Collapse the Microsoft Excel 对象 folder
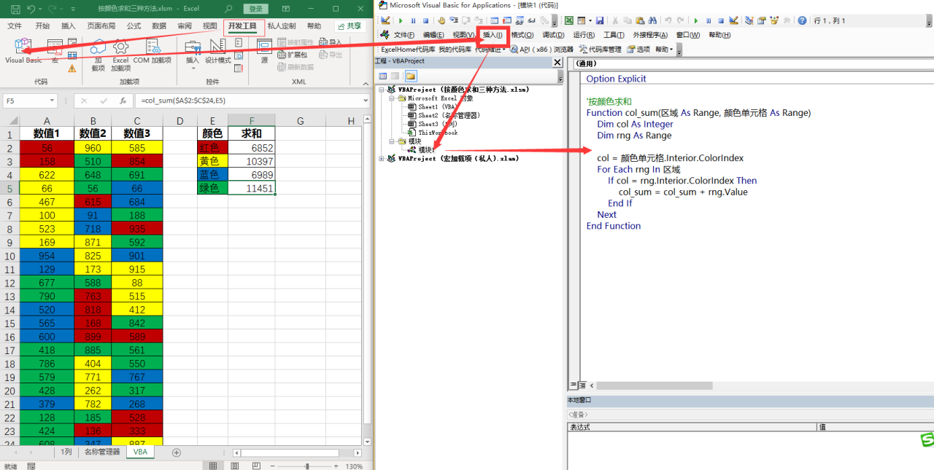Viewport: 934px width, 470px height. tap(392, 98)
